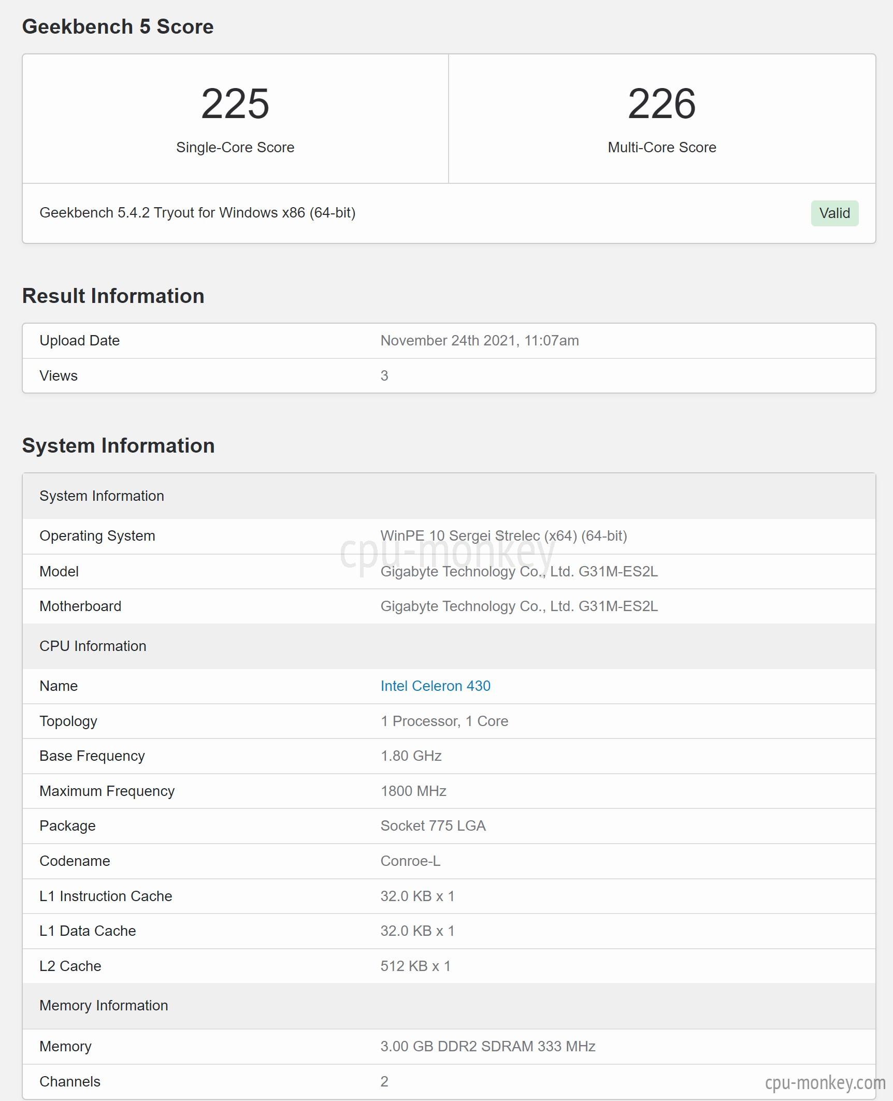Click the Channels row label
Image resolution: width=893 pixels, height=1101 pixels.
click(x=70, y=1082)
